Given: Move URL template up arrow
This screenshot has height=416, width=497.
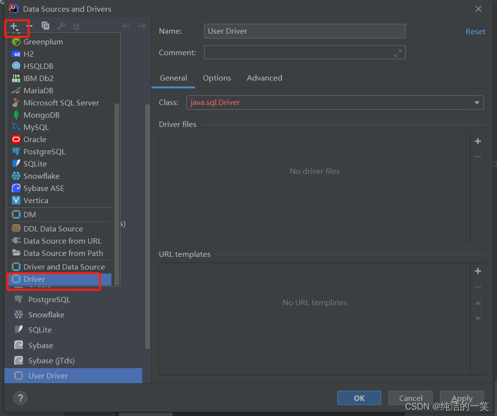Looking at the screenshot, I should (x=478, y=303).
